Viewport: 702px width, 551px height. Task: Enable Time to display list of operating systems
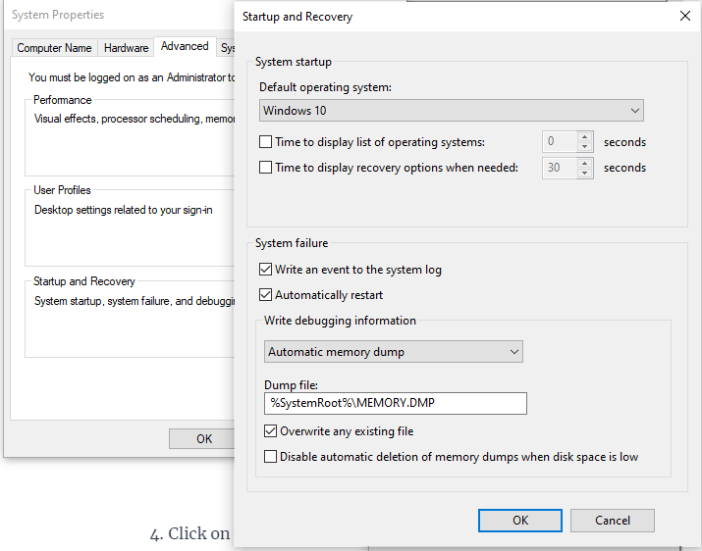click(266, 142)
